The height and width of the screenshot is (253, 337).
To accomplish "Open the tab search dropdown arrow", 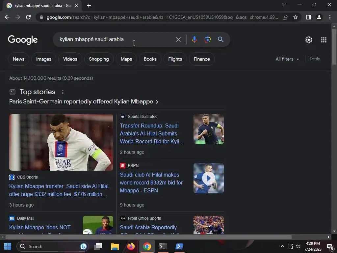I will [x=284, y=5].
